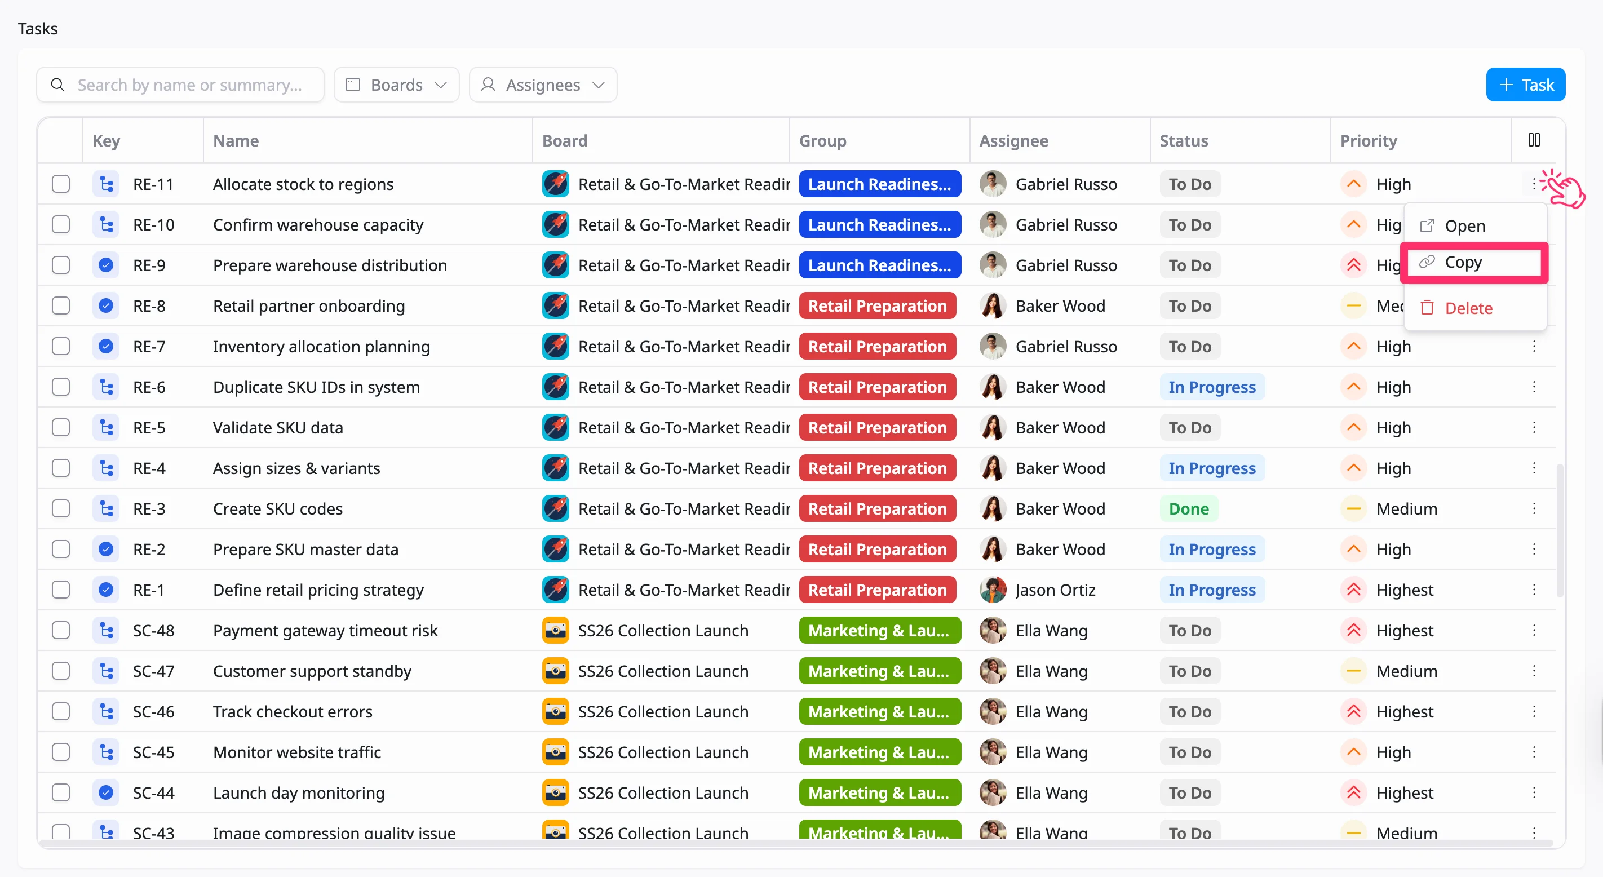Click Baker Wood's avatar in RE-8 row

pos(993,305)
